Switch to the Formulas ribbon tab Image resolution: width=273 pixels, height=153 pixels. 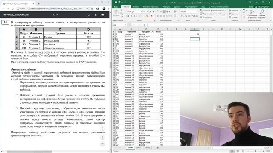click(x=166, y=7)
